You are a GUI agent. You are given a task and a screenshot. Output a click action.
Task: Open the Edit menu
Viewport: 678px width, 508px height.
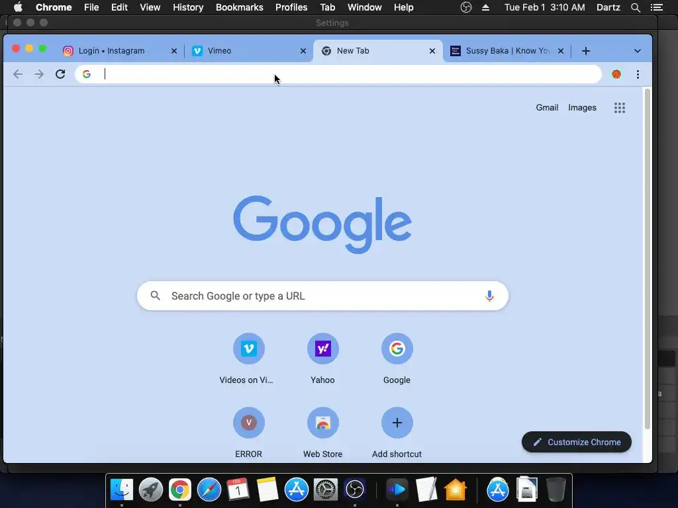[x=119, y=7]
